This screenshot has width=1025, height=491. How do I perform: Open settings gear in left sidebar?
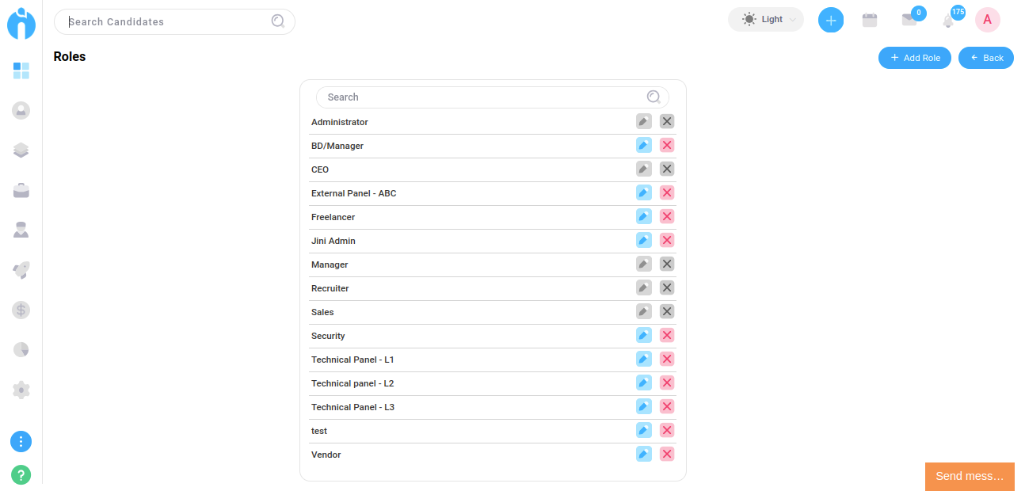[x=21, y=390]
